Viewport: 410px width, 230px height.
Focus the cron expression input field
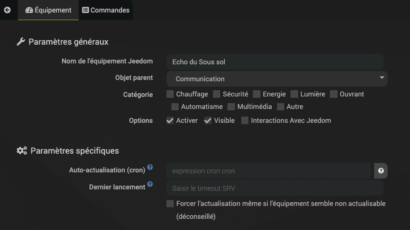tap(268, 171)
